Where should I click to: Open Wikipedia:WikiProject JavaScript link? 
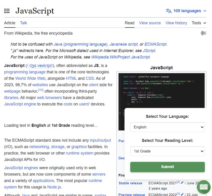(121, 57)
